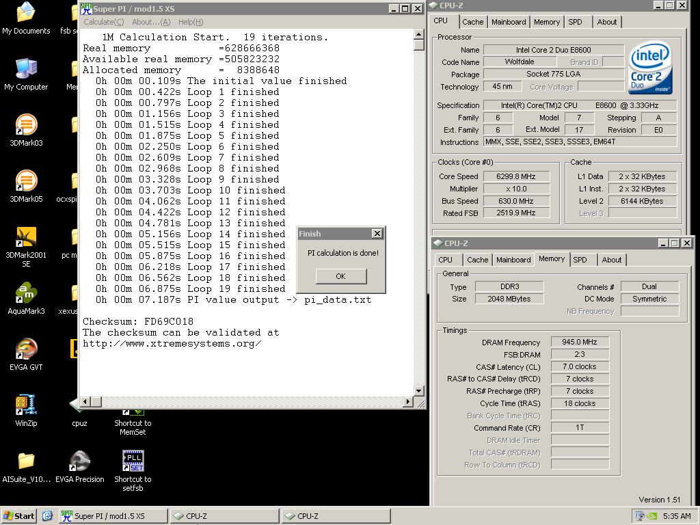Click the Code Name value Wolfdale
The height and width of the screenshot is (525, 700).
click(x=520, y=62)
